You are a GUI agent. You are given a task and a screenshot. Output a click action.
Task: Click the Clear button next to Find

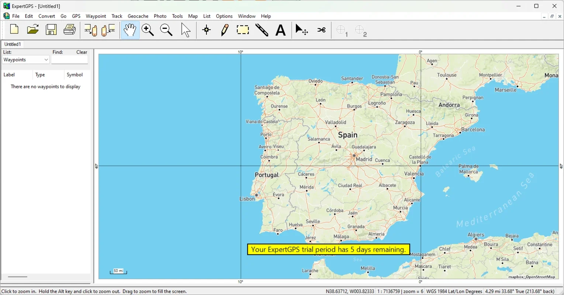[82, 52]
